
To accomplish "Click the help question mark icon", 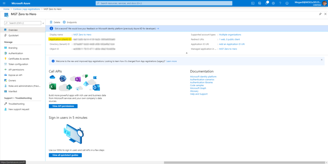I will [x=280, y=3].
